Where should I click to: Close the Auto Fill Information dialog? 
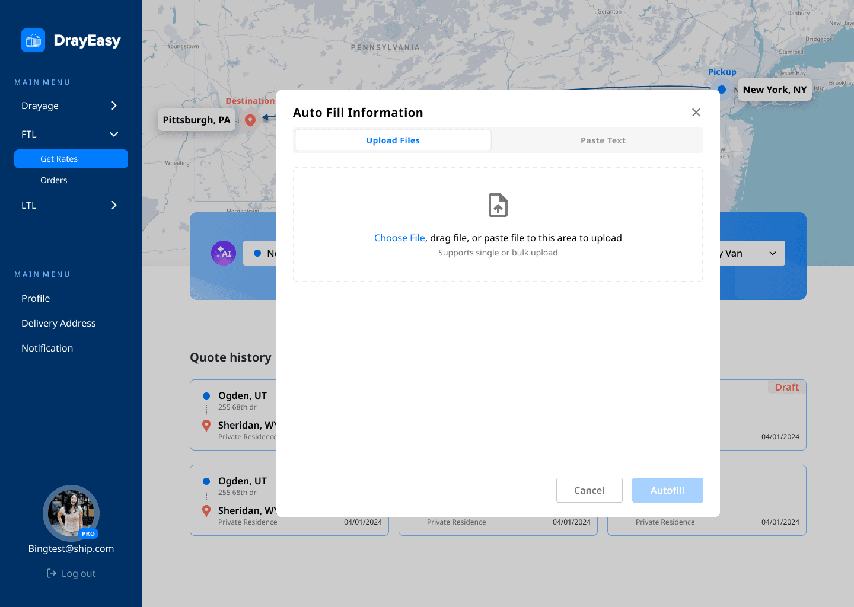696,113
